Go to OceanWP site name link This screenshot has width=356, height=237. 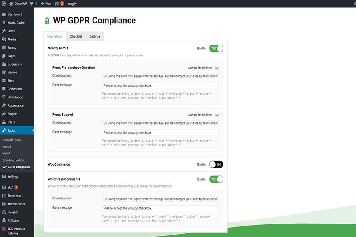pyautogui.click(x=21, y=4)
